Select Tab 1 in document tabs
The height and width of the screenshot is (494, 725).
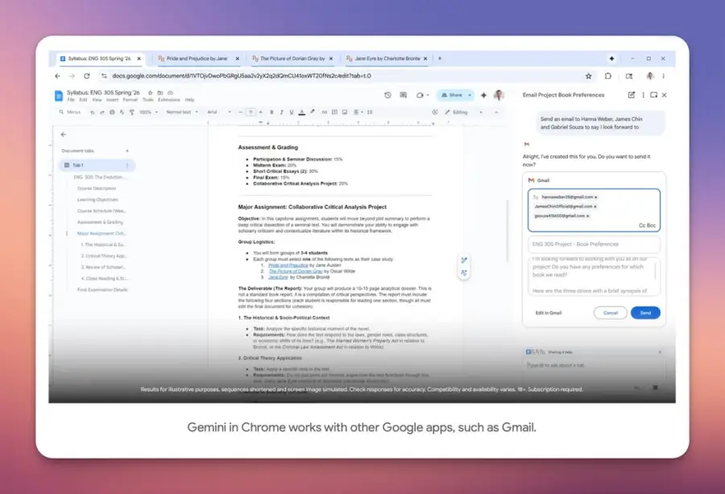97,165
